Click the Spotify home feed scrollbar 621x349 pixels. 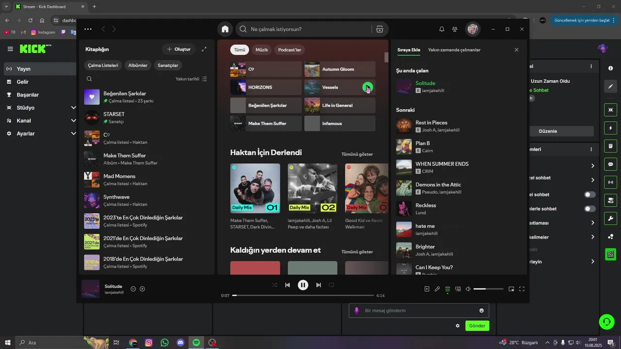(387, 57)
